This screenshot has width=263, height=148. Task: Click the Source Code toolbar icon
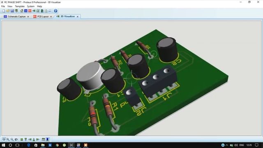pos(50,11)
